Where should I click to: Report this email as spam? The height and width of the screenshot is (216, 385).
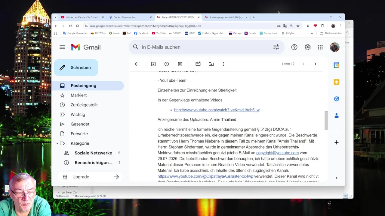click(167, 64)
